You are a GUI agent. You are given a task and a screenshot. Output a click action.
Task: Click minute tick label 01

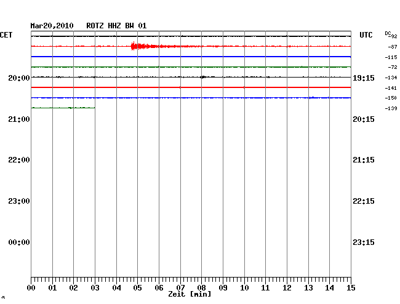52,288
